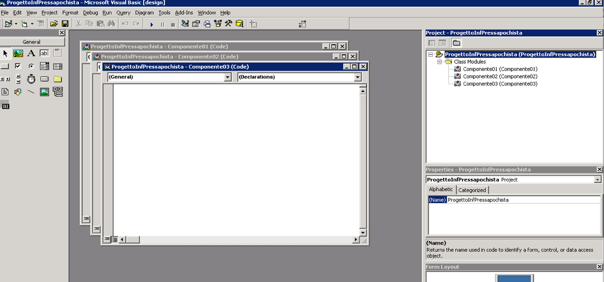Click the General toolbox tab button

pos(33,42)
